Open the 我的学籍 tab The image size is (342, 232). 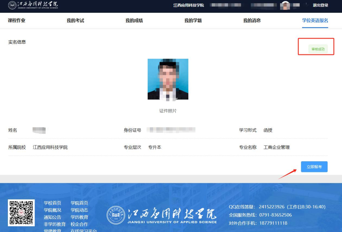coord(193,20)
